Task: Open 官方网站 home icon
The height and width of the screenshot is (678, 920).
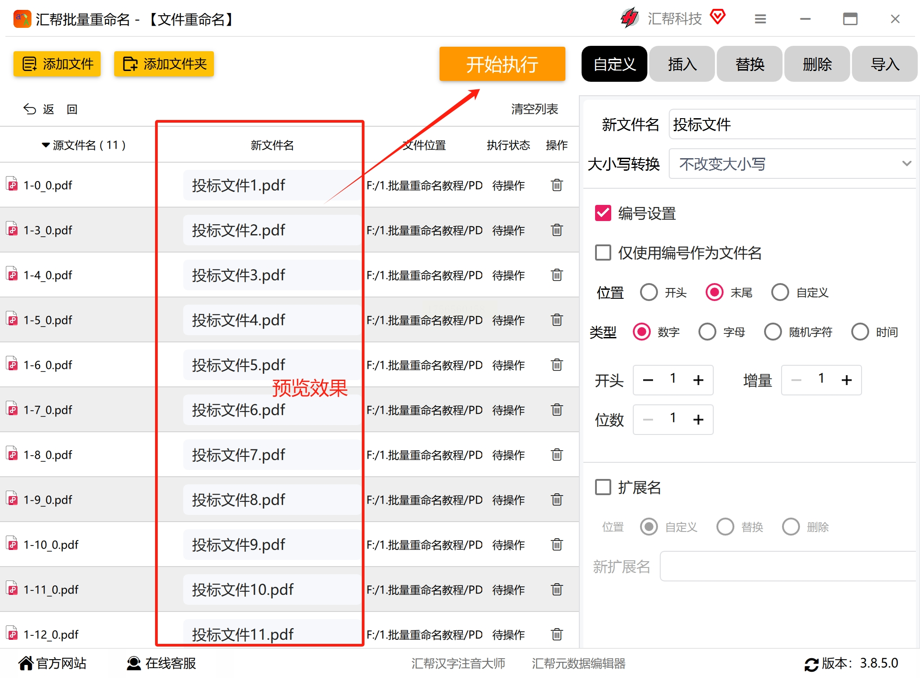Action: [x=26, y=663]
